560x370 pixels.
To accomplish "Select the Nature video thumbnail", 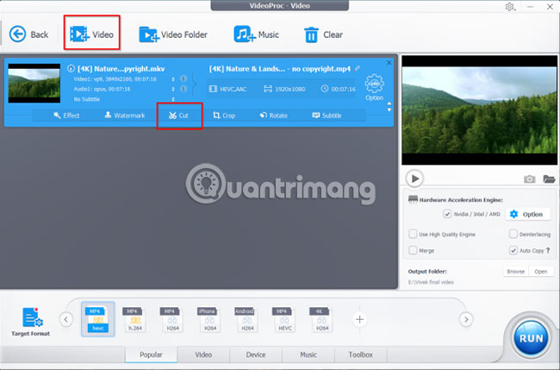I will [34, 84].
